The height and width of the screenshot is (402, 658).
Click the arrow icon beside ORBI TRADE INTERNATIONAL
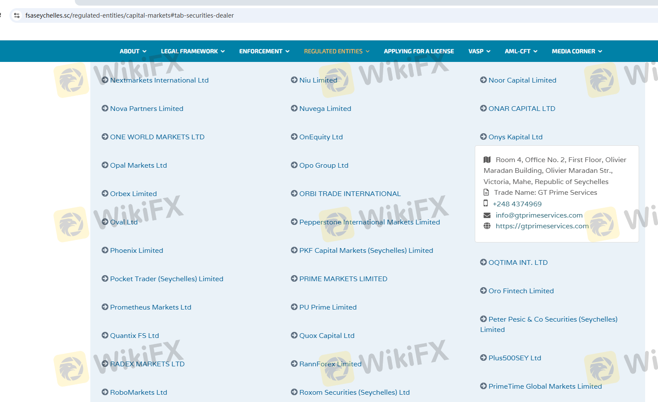point(294,193)
